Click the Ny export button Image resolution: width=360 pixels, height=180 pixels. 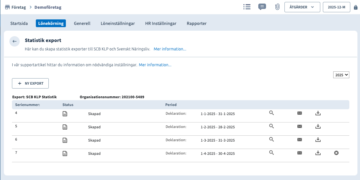coord(30,83)
